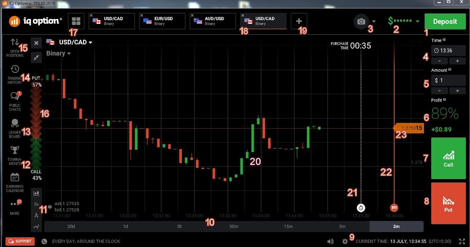
Task: Select the active USD/CAD tab
Action: click(263, 21)
